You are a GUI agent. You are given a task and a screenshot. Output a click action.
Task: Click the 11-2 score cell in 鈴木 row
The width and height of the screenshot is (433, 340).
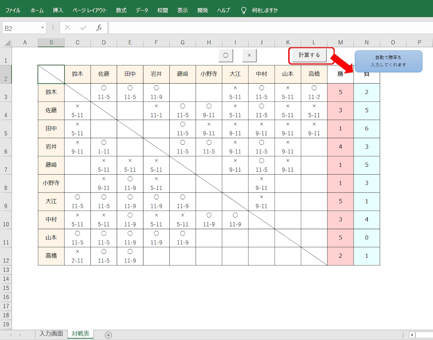314,92
